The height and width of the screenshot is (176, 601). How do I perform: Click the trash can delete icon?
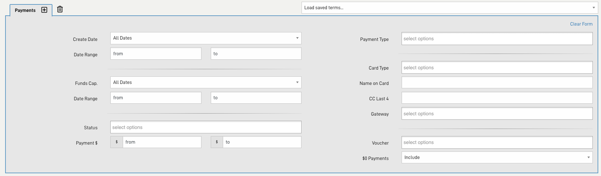coord(60,9)
